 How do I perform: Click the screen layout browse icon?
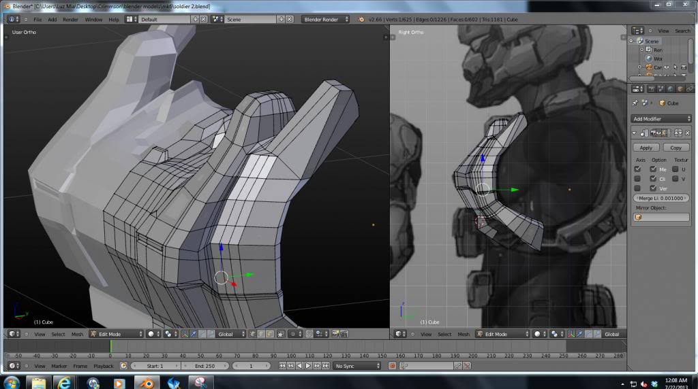pyautogui.click(x=130, y=20)
